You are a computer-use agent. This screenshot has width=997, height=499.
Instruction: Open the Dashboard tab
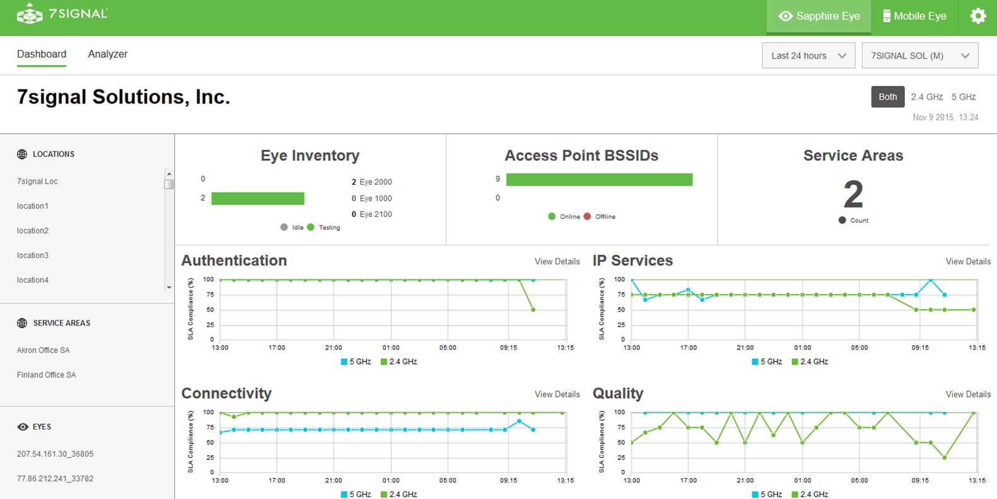[42, 54]
